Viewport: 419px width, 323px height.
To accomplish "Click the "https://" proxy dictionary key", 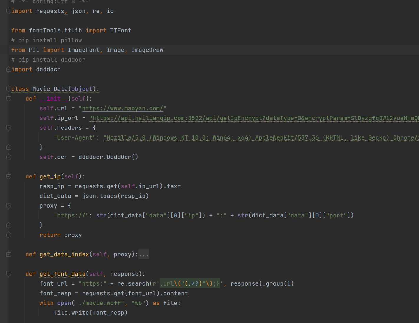I will coord(71,216).
